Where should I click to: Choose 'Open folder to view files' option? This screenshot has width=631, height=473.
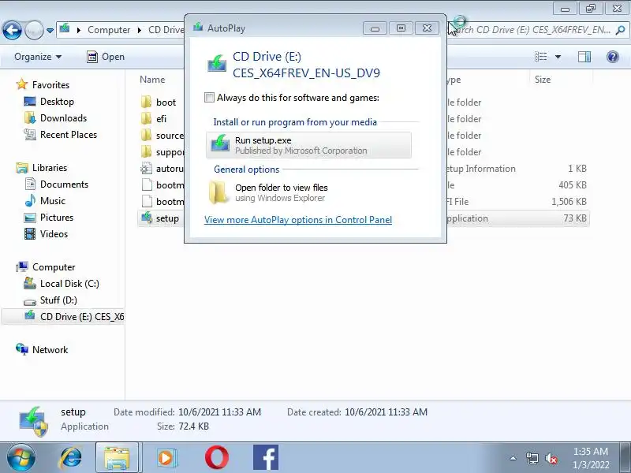click(x=308, y=192)
